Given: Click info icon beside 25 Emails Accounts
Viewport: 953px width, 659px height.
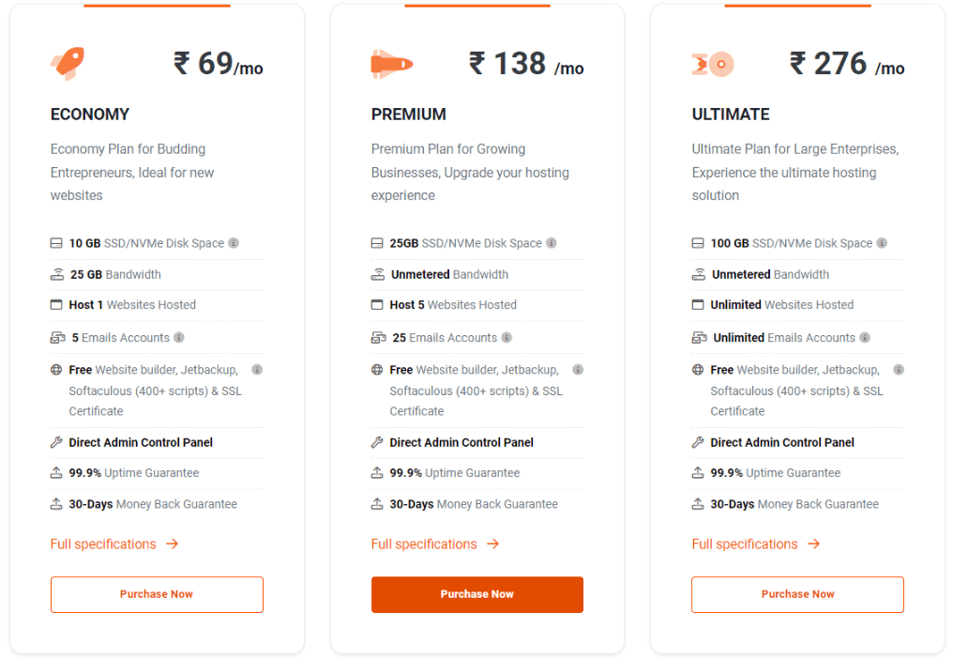Looking at the screenshot, I should [x=507, y=337].
